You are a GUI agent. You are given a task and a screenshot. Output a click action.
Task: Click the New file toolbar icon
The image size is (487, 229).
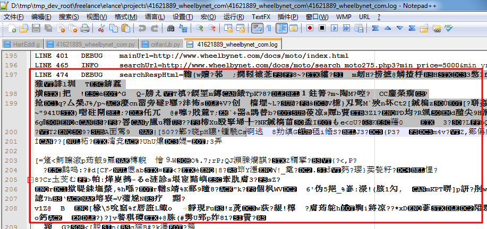pyautogui.click(x=12, y=28)
